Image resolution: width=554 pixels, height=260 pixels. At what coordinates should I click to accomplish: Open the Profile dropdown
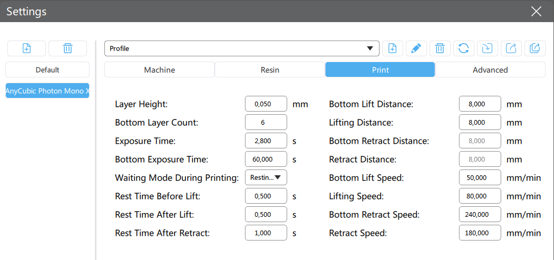(241, 48)
